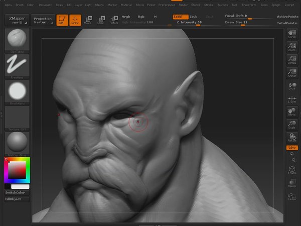Toggle the Xyz rotation axis button
301x226 pixels.
(x=292, y=148)
